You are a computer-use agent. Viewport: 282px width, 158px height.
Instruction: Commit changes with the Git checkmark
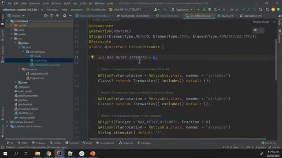coord(243,10)
